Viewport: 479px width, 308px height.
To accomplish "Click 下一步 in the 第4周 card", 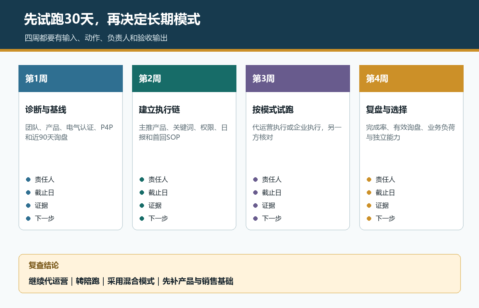I will (x=385, y=219).
